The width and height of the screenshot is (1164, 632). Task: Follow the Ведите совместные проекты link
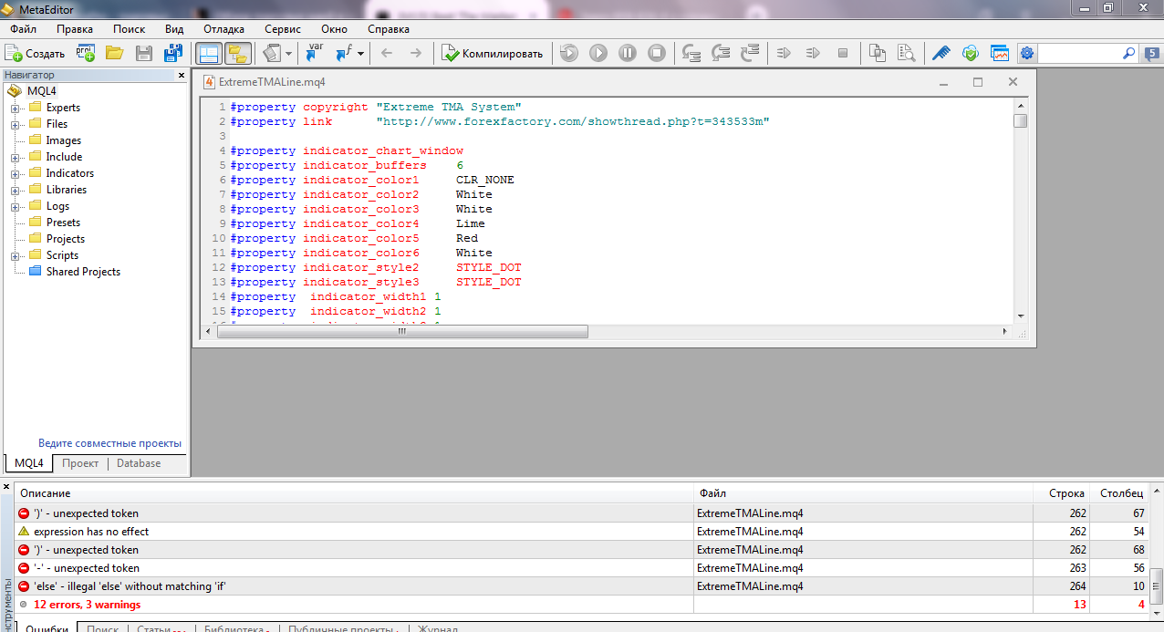pos(109,443)
